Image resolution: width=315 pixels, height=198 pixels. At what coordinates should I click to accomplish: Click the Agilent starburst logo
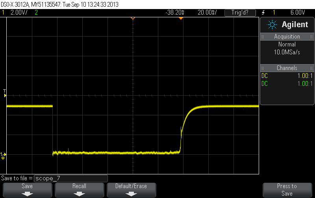point(272,24)
